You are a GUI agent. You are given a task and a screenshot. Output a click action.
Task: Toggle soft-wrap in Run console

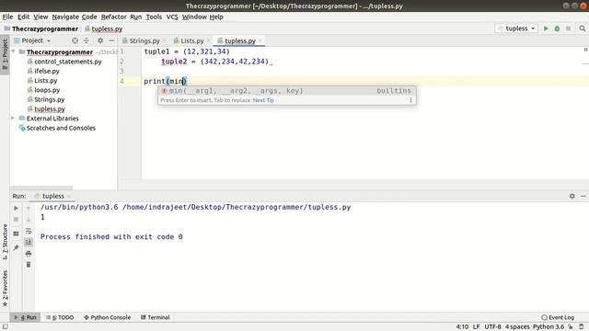(x=29, y=231)
